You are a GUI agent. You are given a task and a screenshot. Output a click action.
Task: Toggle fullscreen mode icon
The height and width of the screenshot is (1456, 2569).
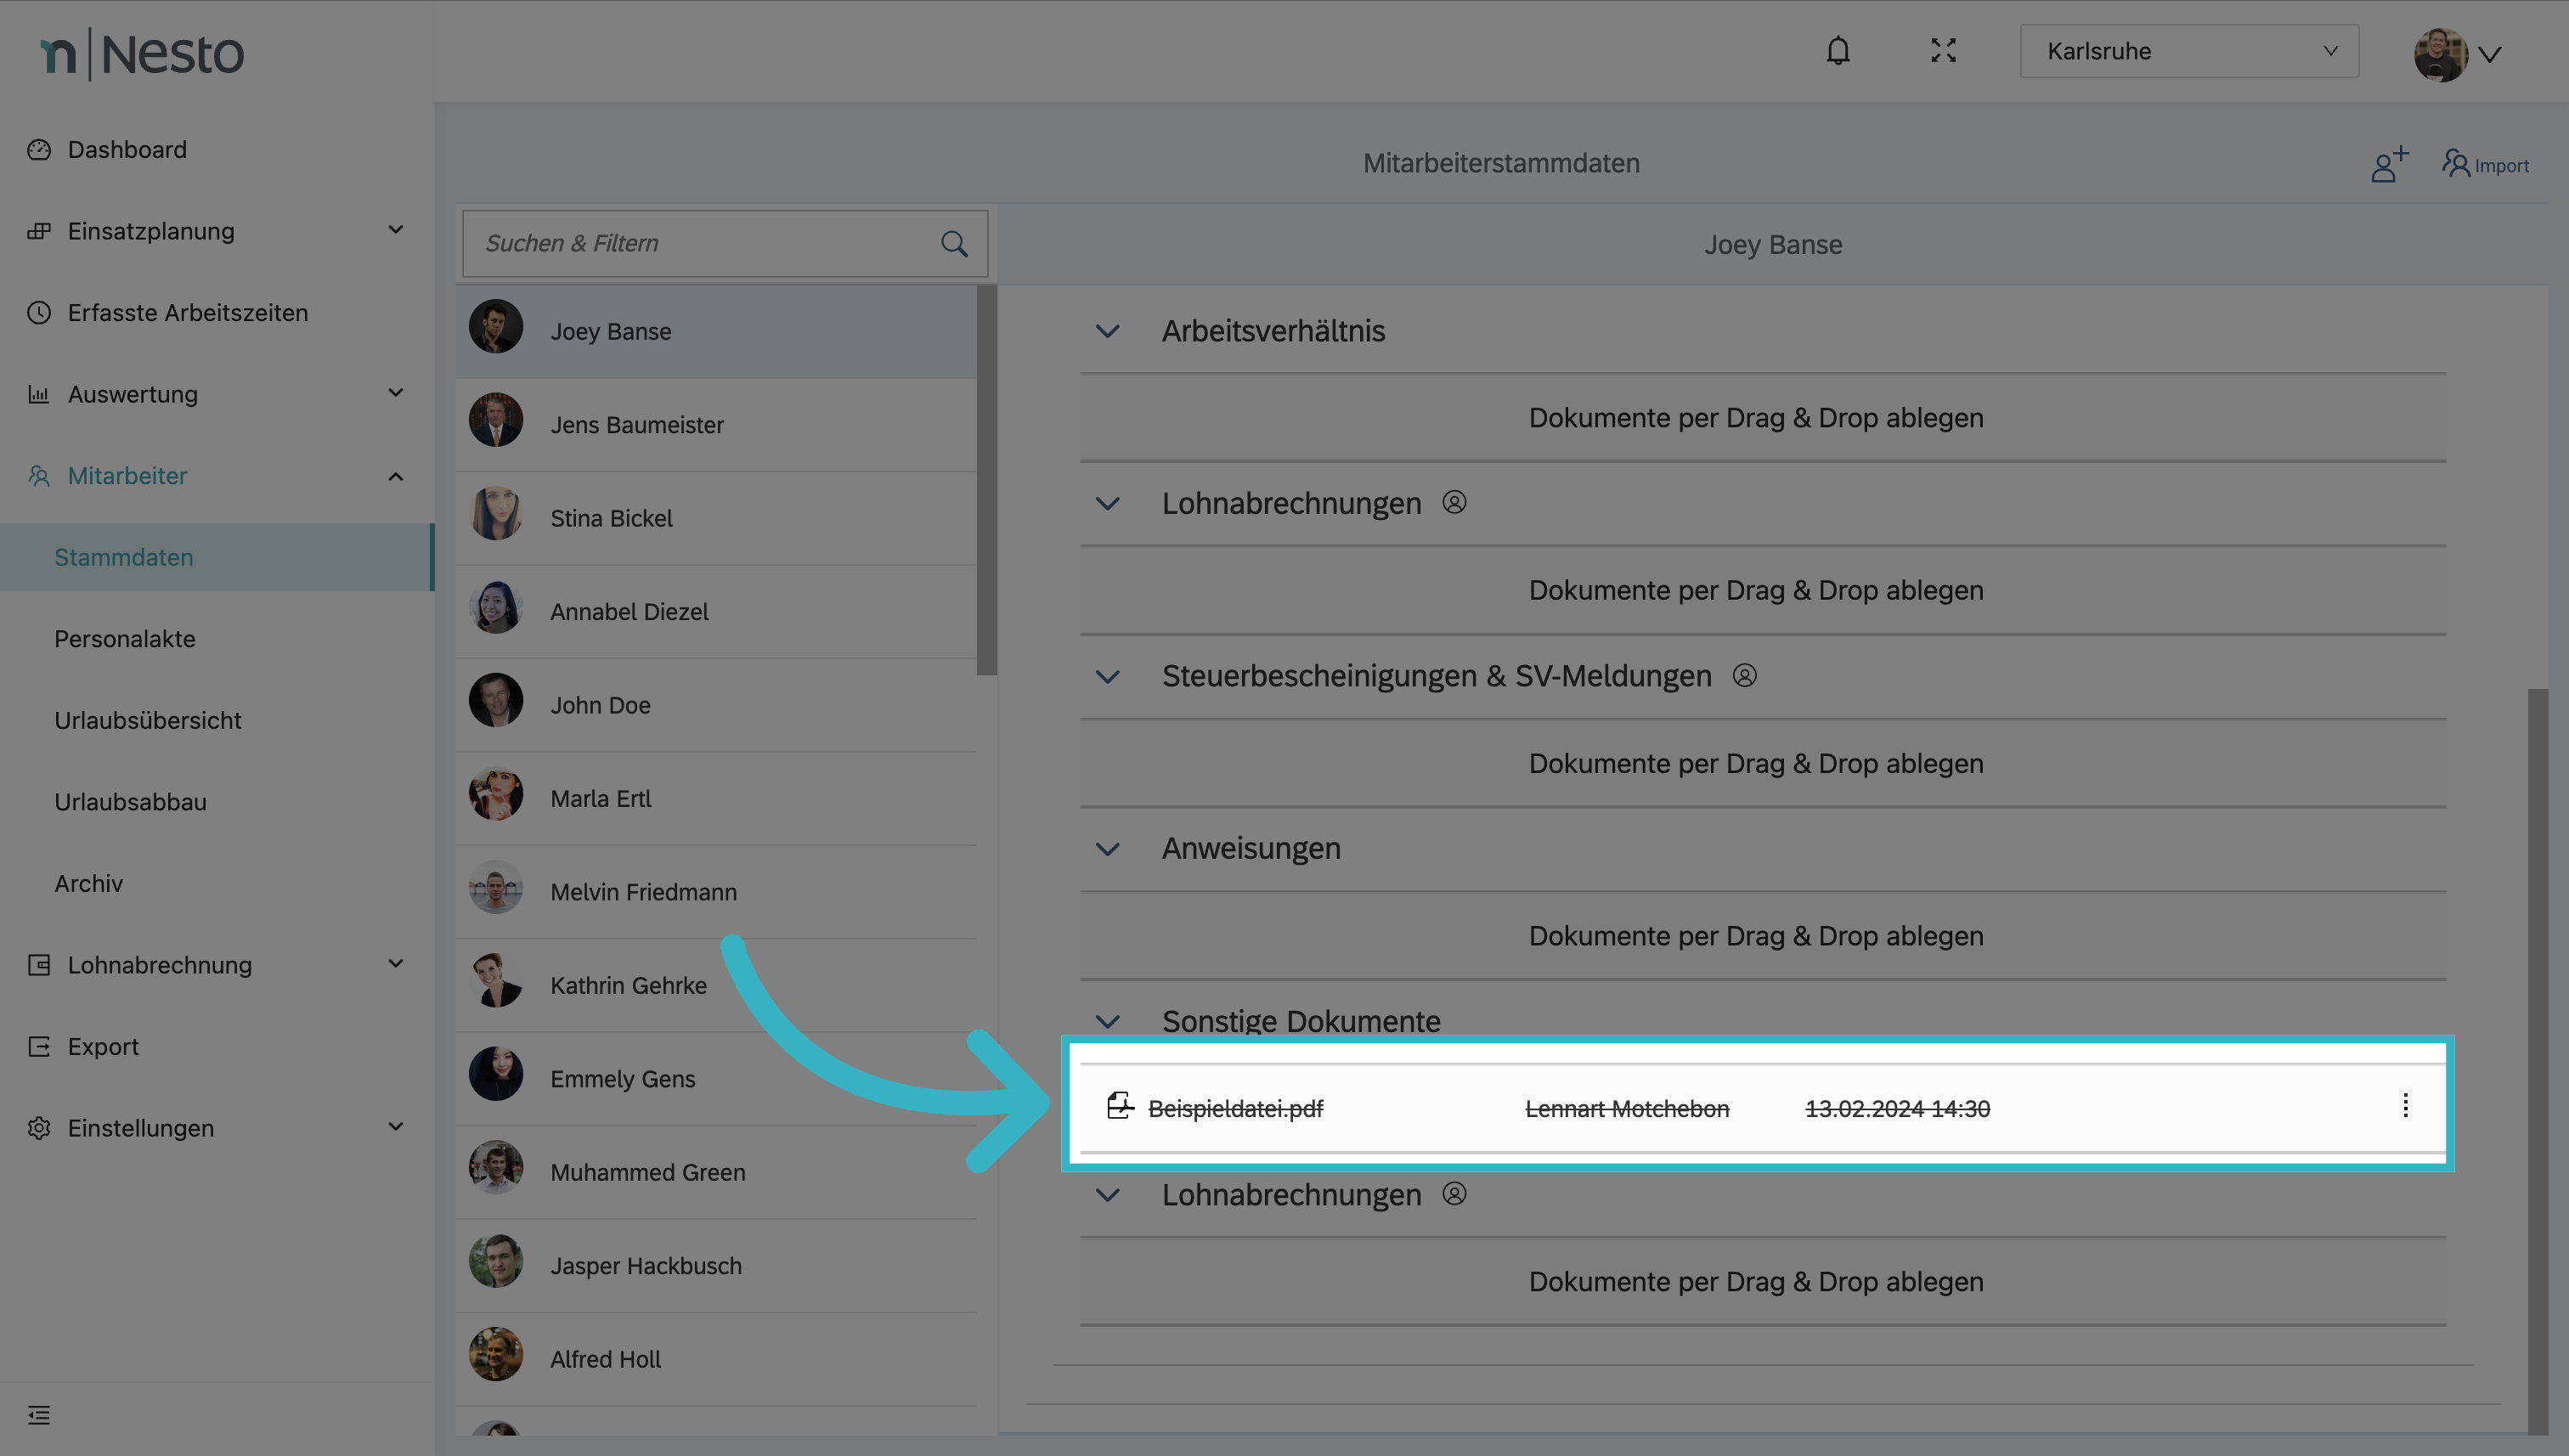(x=1943, y=51)
